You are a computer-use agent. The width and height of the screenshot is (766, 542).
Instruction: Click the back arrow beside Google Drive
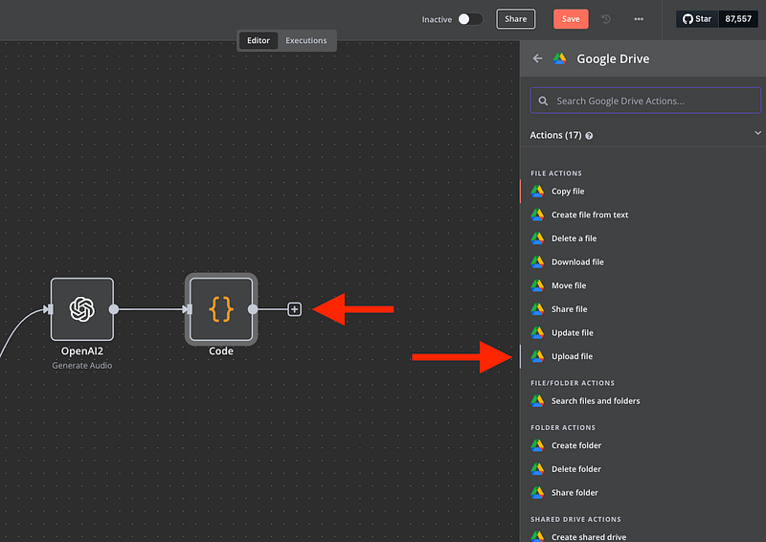pos(537,58)
